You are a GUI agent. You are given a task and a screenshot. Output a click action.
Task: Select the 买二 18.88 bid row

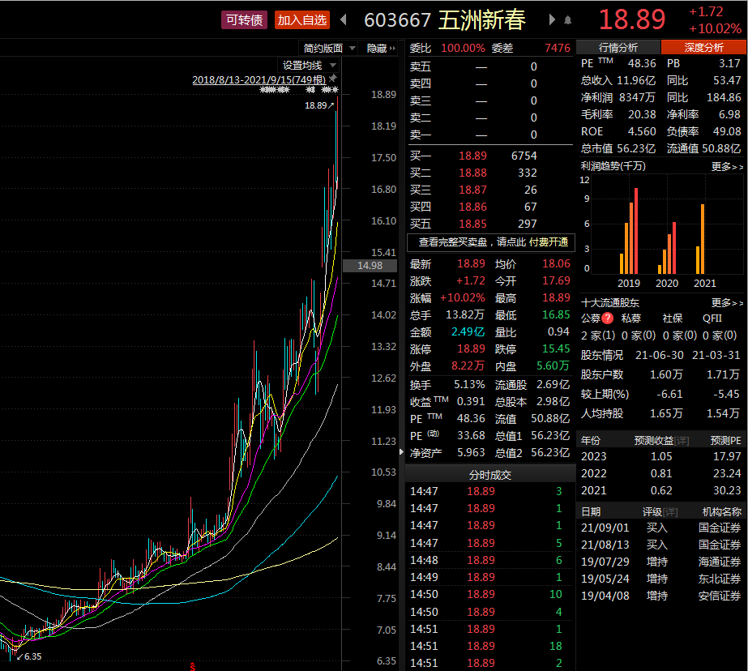tap(490, 173)
